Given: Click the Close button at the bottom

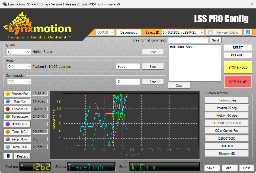Looking at the screenshot, I should (247, 168).
